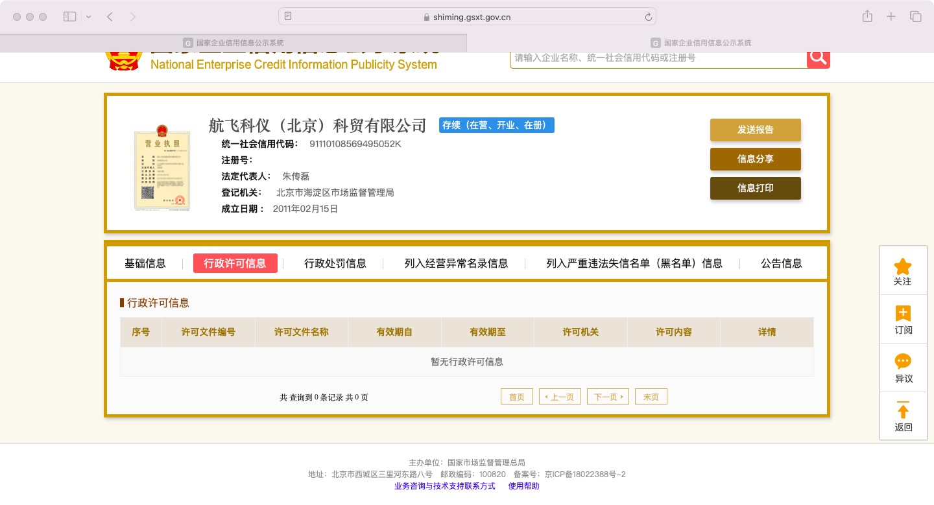934x505 pixels.
Task: Click the 返回 up-arrow icon
Action: click(903, 410)
